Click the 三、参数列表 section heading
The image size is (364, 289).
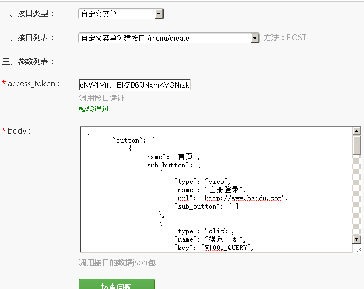pyautogui.click(x=29, y=62)
